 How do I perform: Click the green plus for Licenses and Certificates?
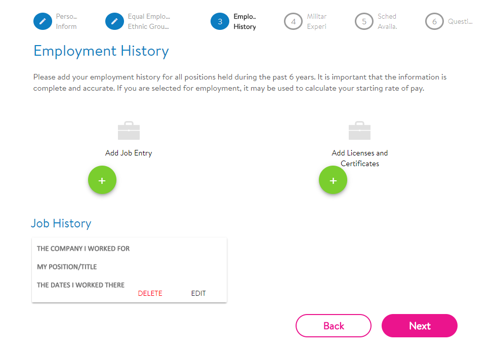[x=333, y=180]
